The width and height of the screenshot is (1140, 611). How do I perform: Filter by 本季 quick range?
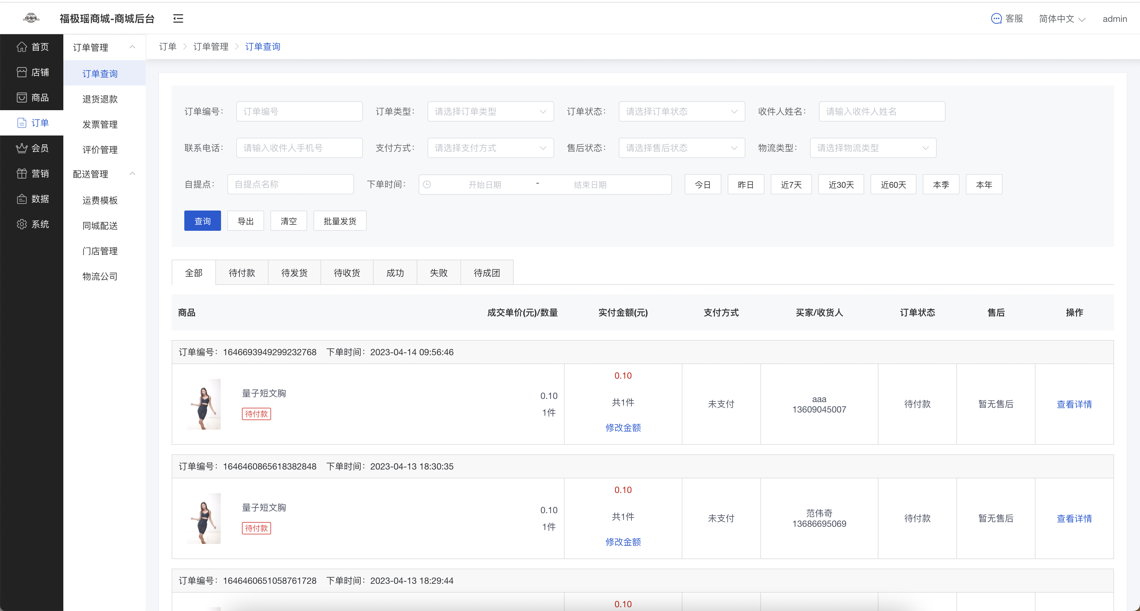coord(941,185)
